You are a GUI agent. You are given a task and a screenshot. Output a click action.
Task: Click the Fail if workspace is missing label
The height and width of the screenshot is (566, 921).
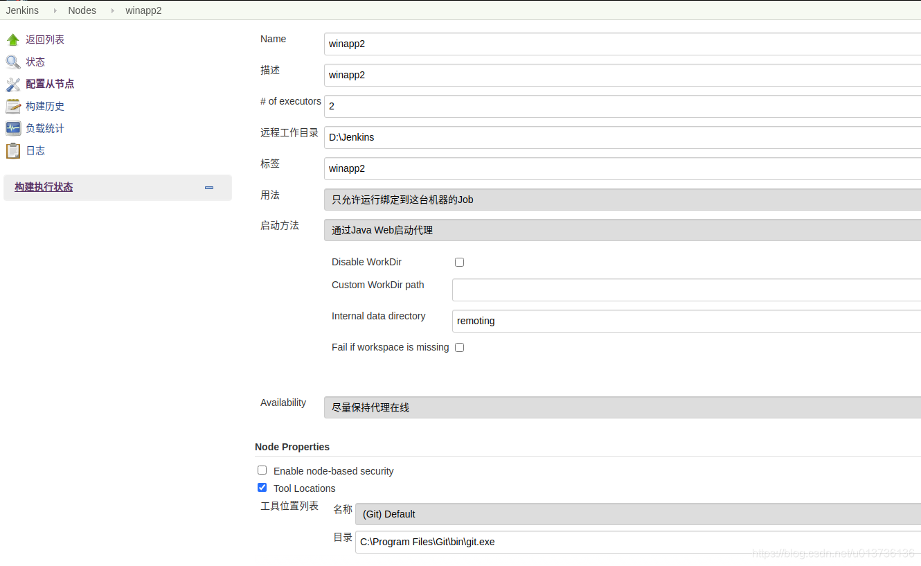click(391, 347)
